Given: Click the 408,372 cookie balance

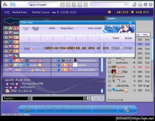Looking at the screenshot, I should click(142, 12).
